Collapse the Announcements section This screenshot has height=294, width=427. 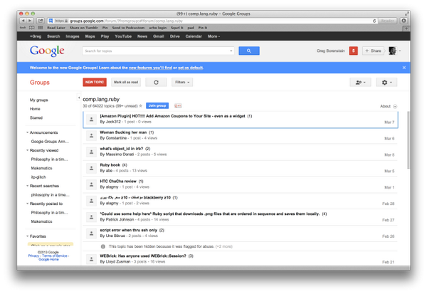27,132
